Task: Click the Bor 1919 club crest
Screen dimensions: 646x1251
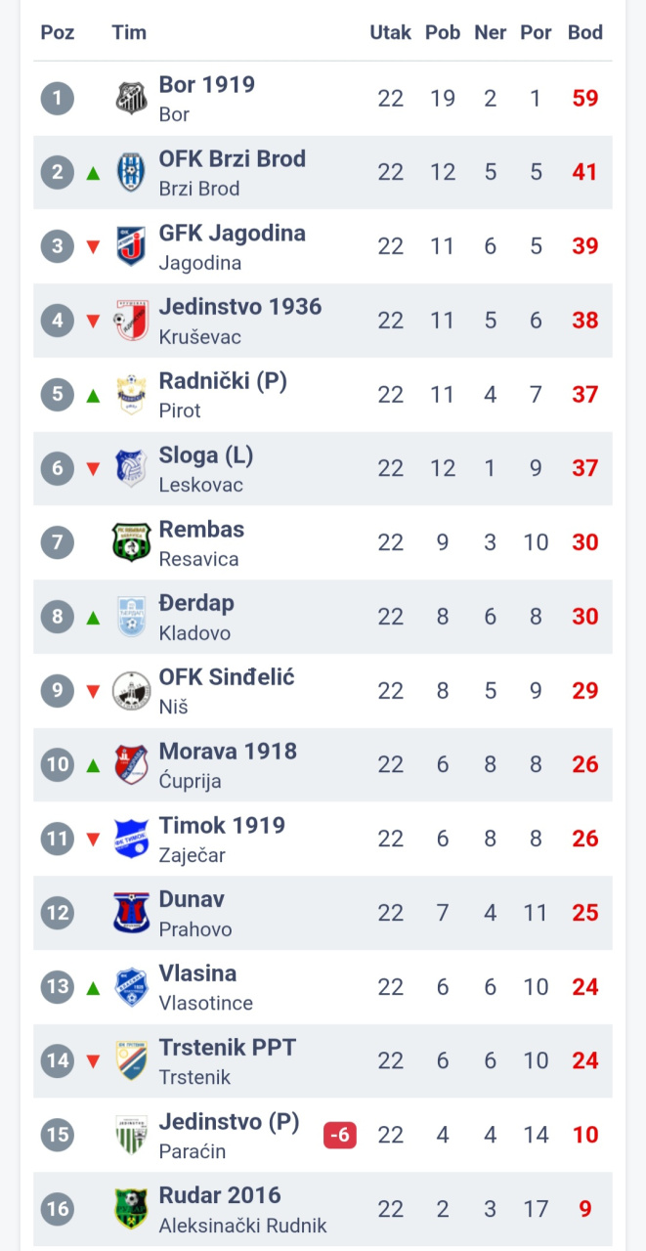Action: pos(131,98)
